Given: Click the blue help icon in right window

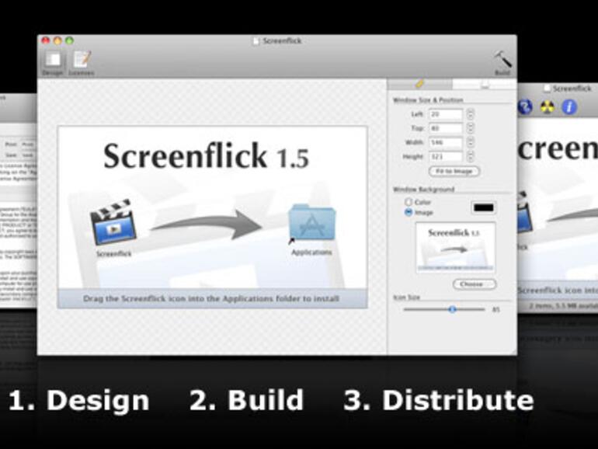Looking at the screenshot, I should 526,107.
